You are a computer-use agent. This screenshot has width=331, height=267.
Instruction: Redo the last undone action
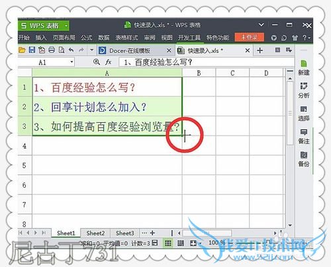click(x=81, y=50)
